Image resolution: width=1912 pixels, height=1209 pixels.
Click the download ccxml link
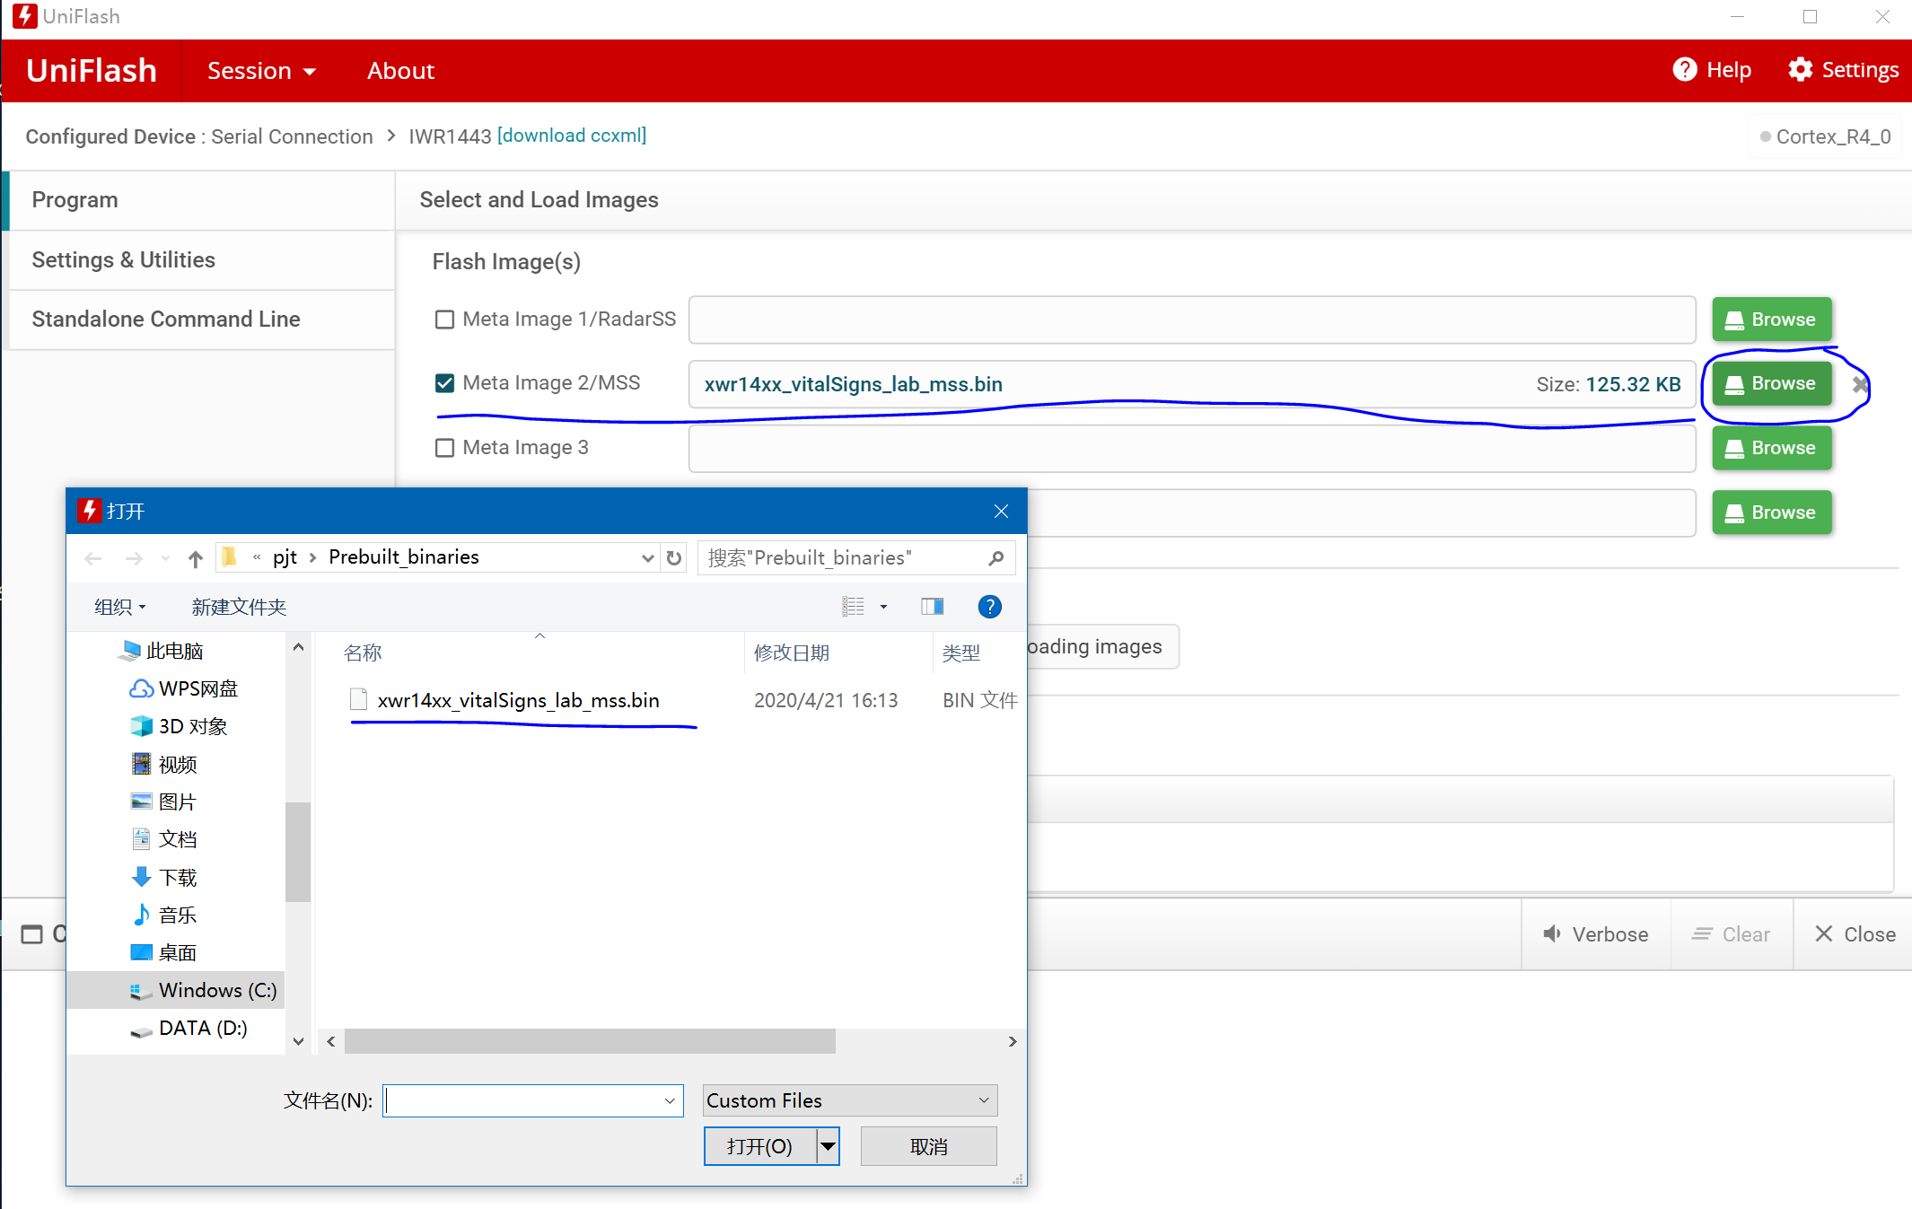[x=572, y=136]
